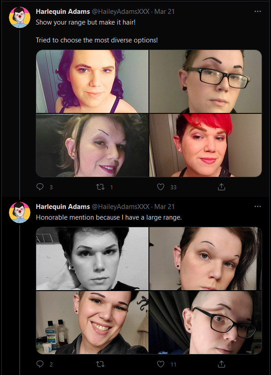Open the smiling photo with mouthwash bottles

(92, 322)
